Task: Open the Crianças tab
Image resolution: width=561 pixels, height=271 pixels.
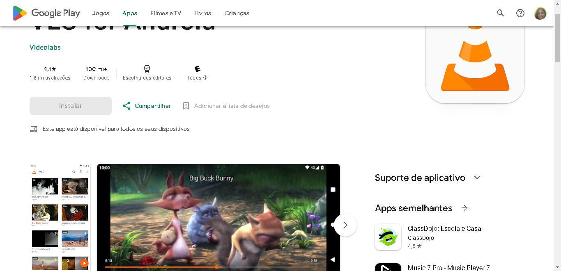Action: (237, 13)
